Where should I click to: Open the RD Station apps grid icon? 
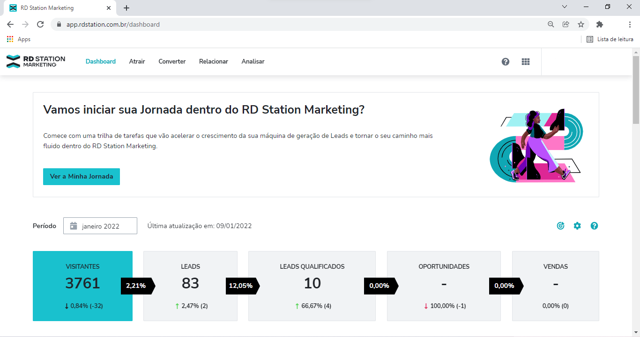point(525,61)
